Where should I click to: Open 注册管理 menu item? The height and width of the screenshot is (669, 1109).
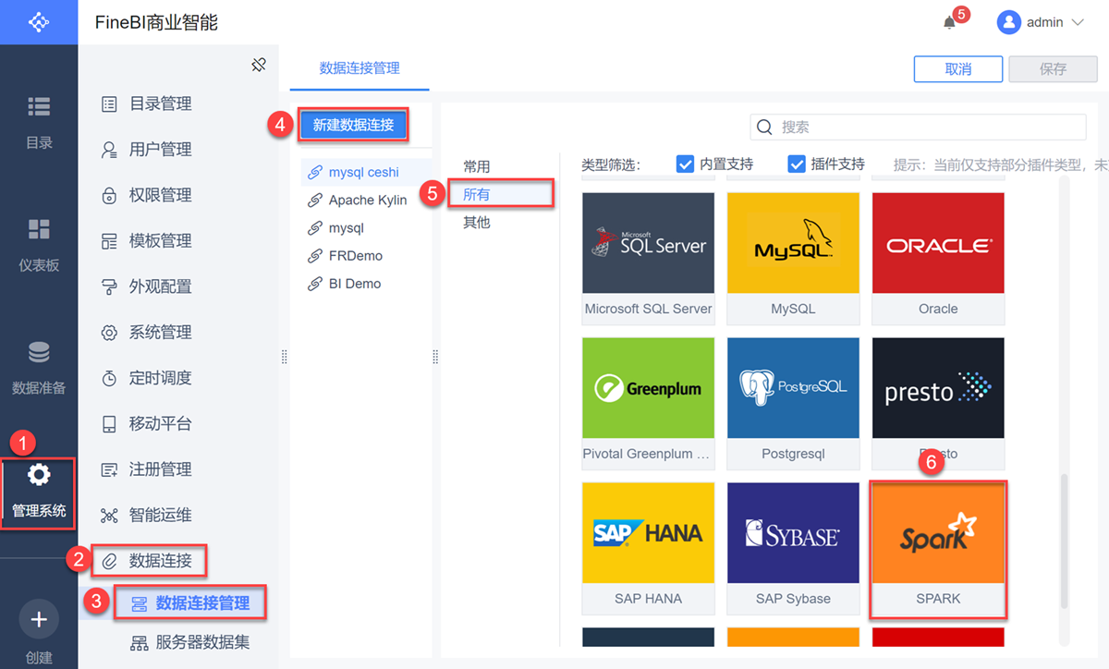click(160, 469)
